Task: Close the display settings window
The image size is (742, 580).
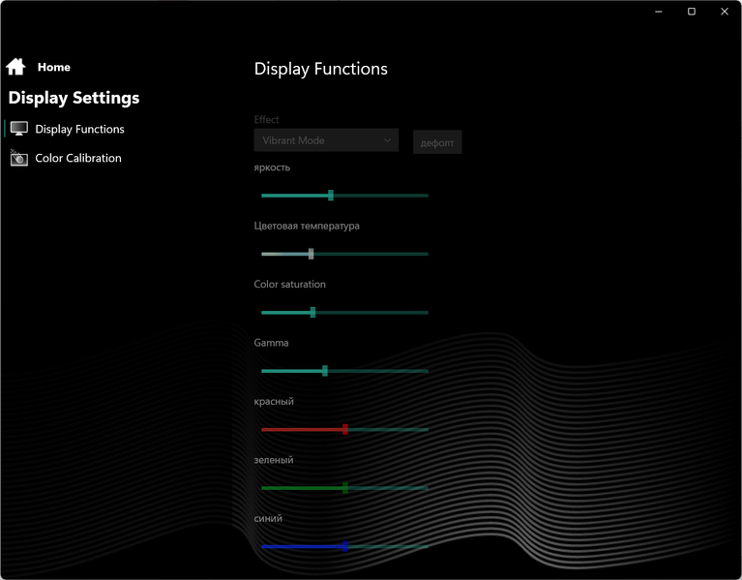Action: click(x=725, y=12)
